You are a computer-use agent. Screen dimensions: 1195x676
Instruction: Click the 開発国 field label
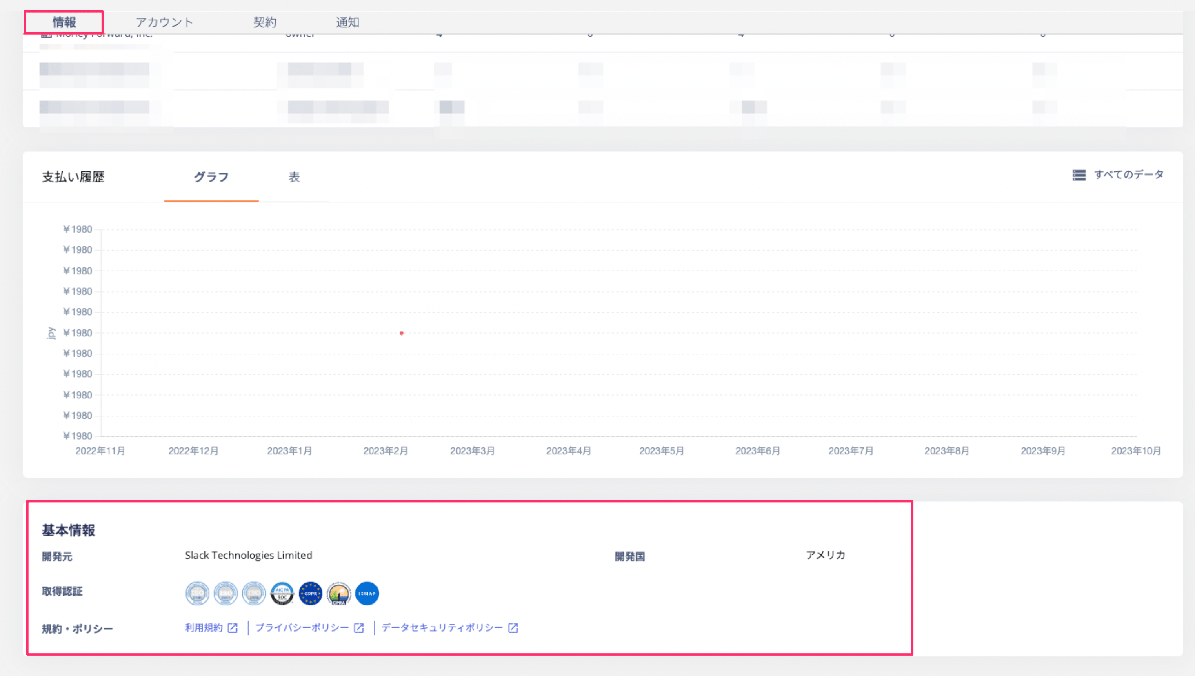[x=630, y=557]
